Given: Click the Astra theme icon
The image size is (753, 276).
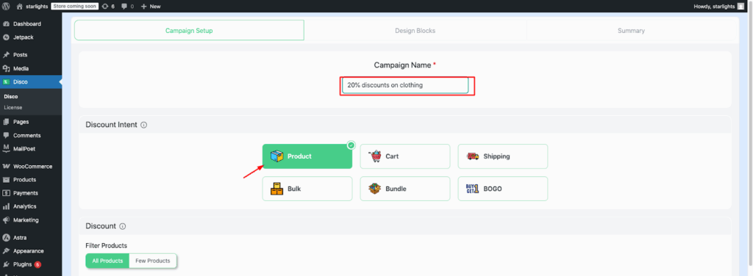Looking at the screenshot, I should coord(6,238).
